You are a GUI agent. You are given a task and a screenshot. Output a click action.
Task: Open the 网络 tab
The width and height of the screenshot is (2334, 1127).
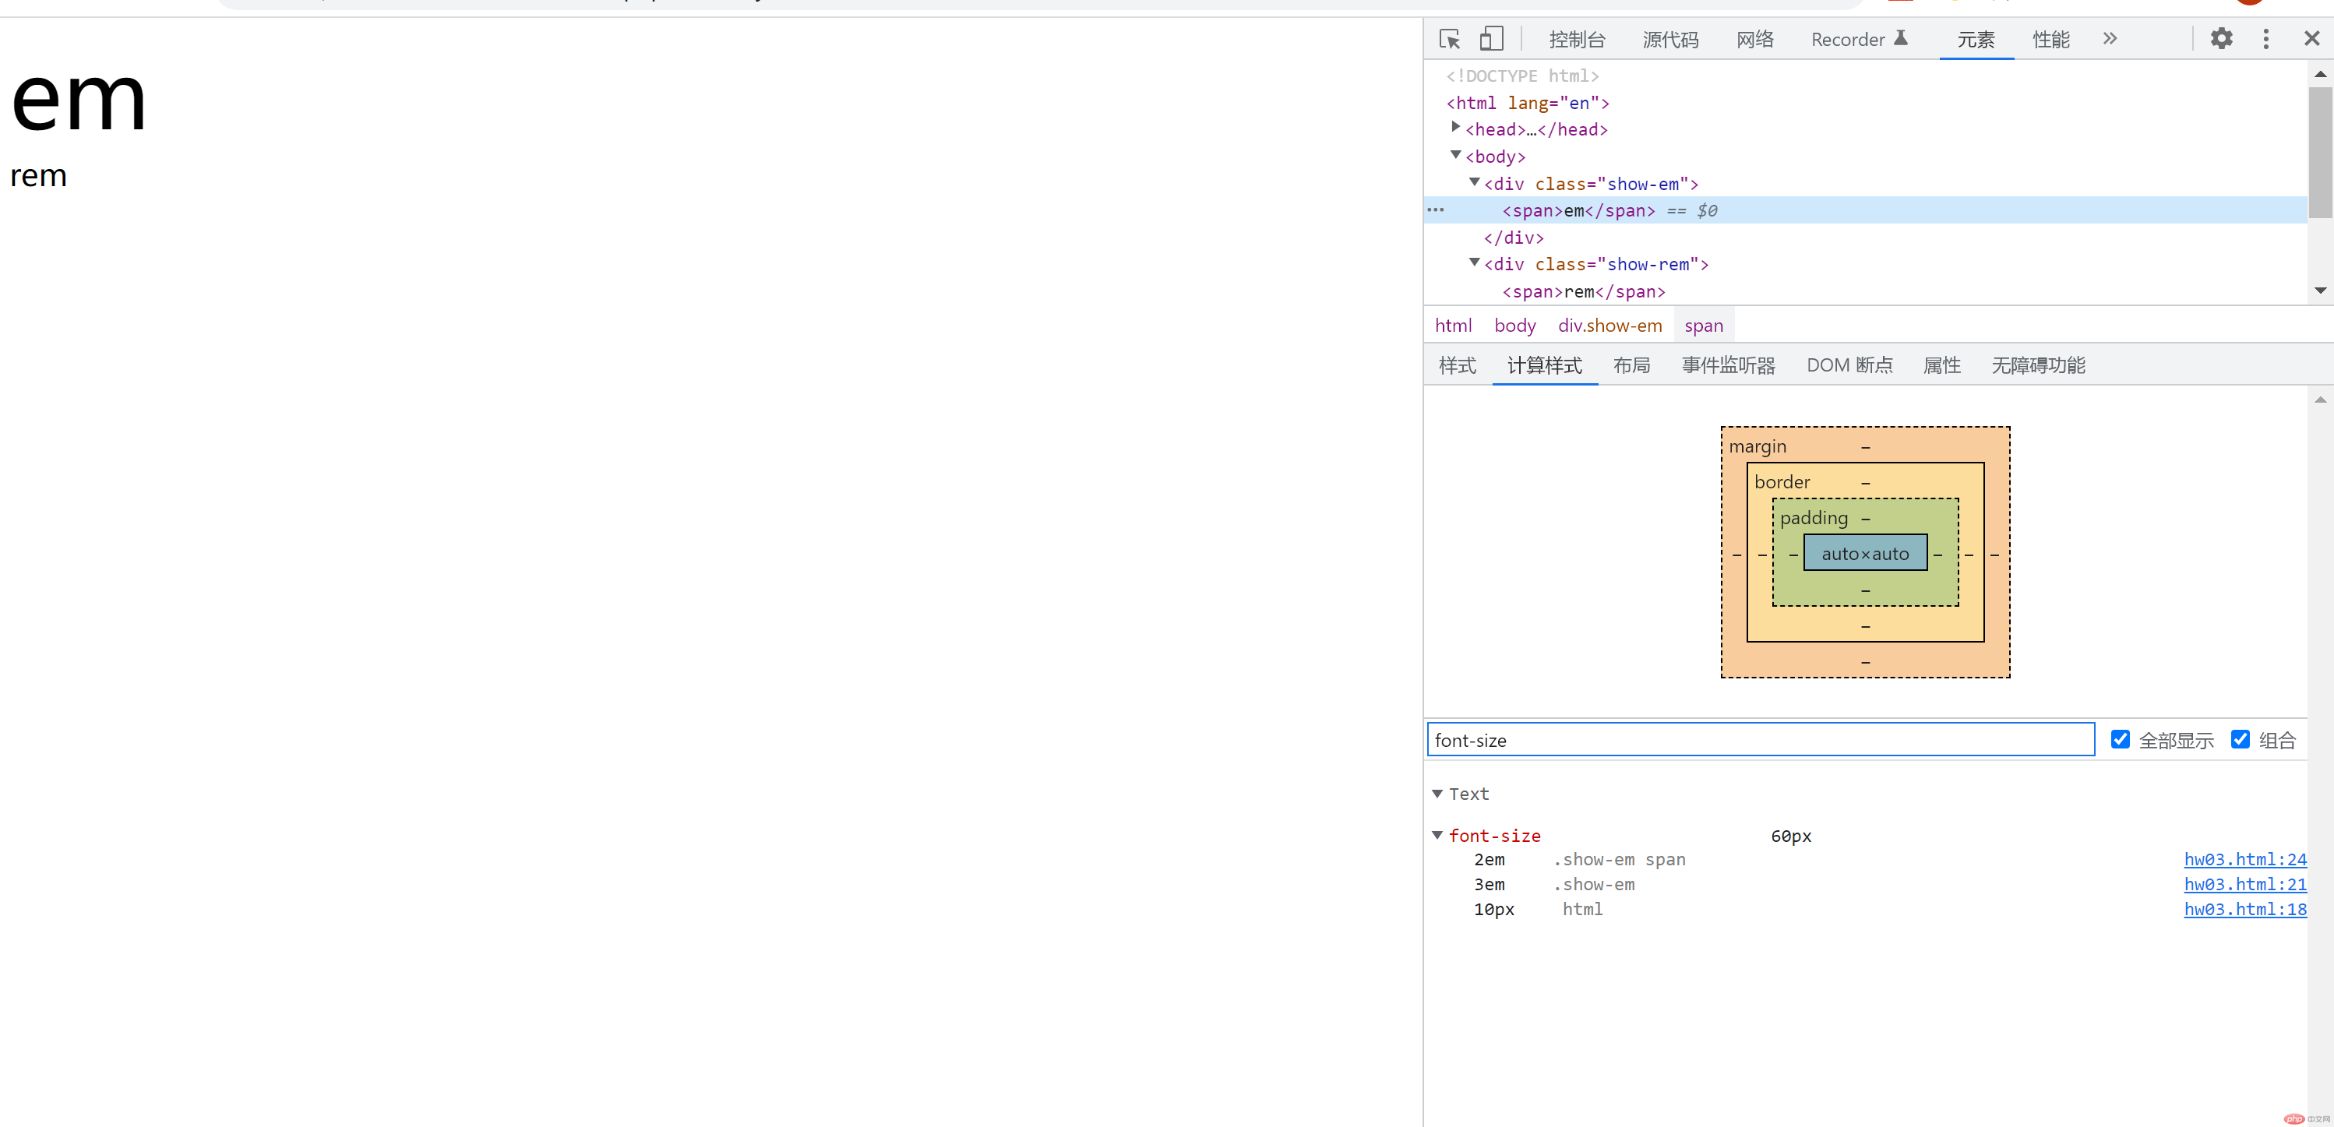click(x=1755, y=39)
